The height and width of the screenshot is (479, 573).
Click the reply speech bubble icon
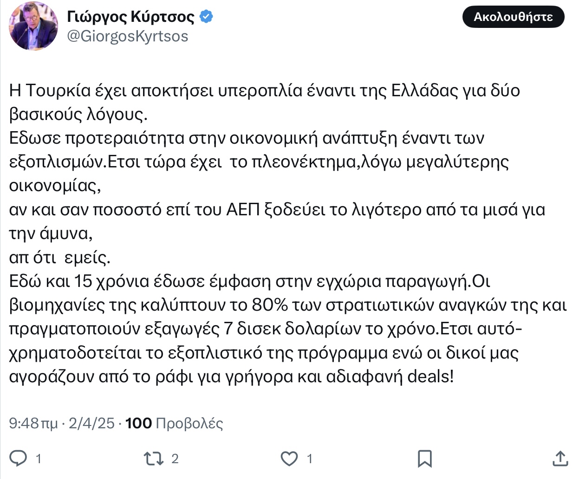[19, 459]
